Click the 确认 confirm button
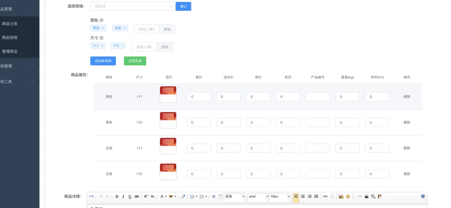Viewport: 451px width, 208px height. coord(183,6)
